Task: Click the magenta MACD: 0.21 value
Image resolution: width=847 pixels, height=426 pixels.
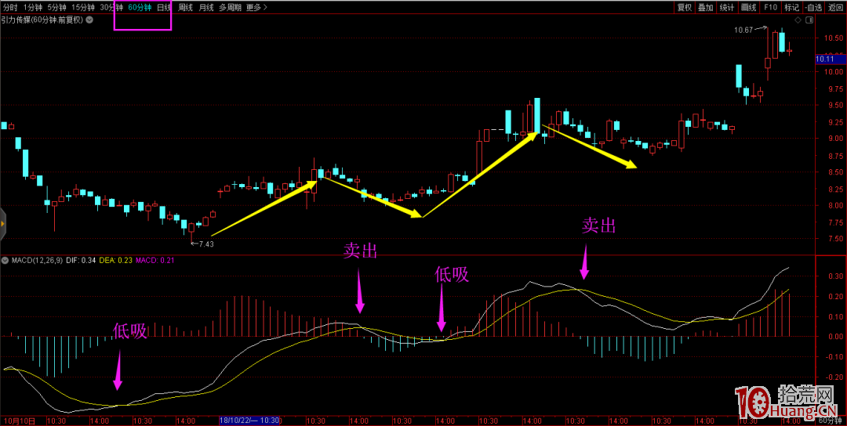Action: [156, 261]
